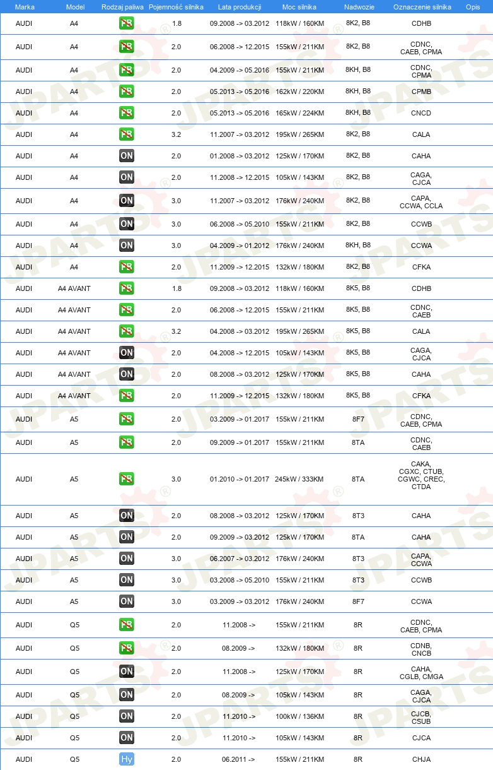Click production dates 04.2009 -> 05.2016

[x=240, y=70]
